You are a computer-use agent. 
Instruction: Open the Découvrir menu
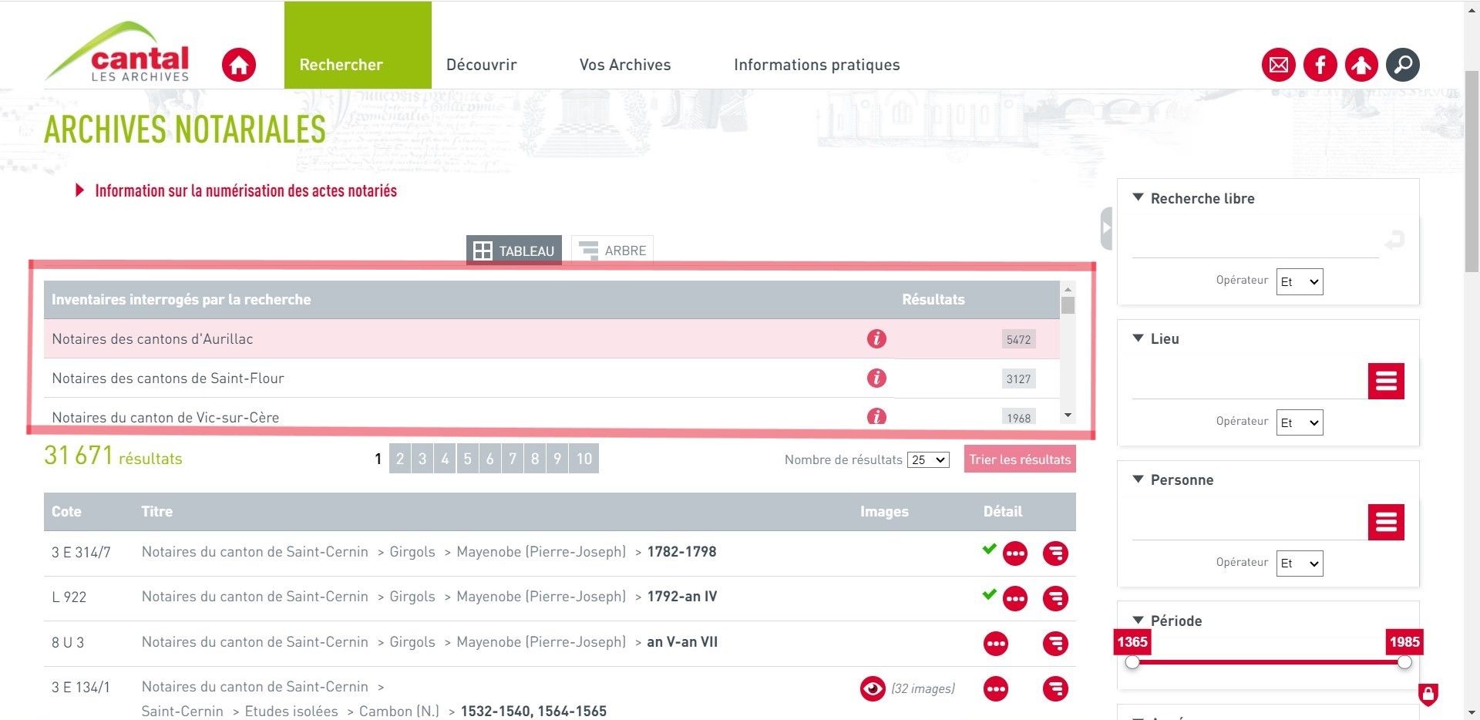(x=481, y=65)
